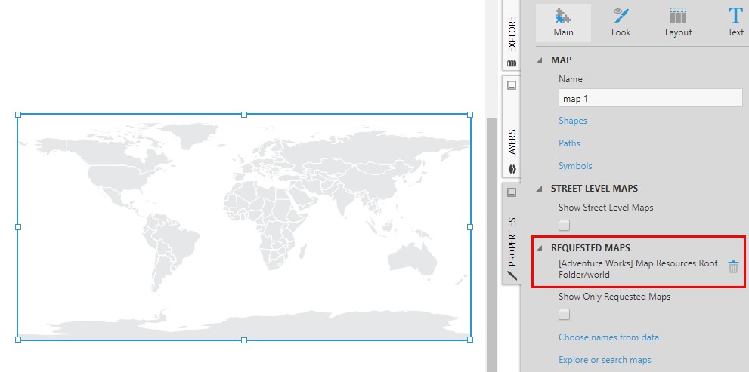This screenshot has height=372, width=749.
Task: Click the map Name input field
Action: [650, 98]
